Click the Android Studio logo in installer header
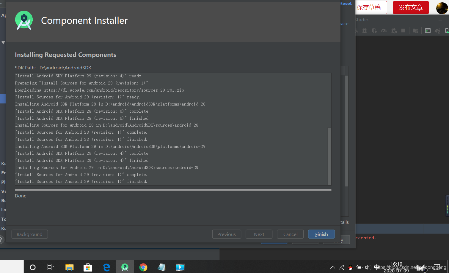The height and width of the screenshot is (273, 449). pyautogui.click(x=24, y=20)
